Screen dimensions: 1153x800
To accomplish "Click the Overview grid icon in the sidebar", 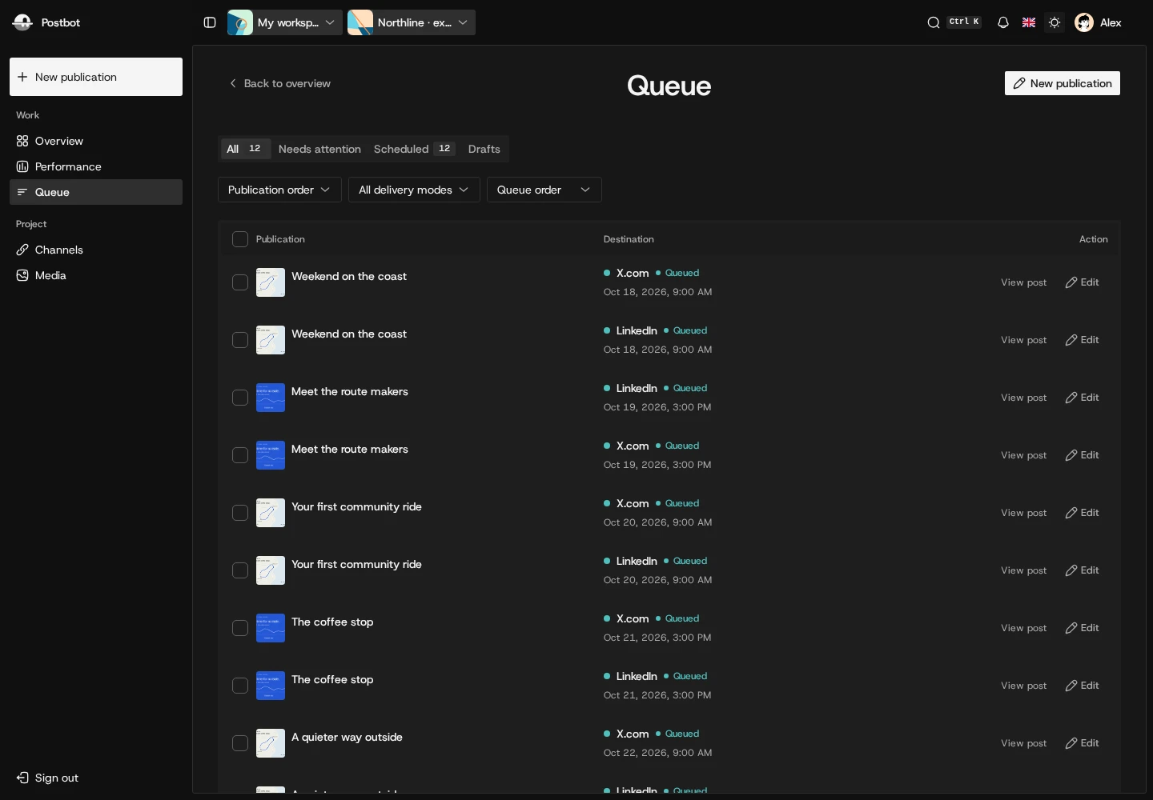I will (x=22, y=141).
